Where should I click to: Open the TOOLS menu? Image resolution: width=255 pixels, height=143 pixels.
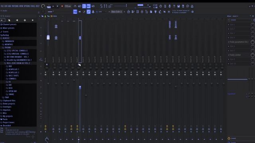click(x=33, y=6)
